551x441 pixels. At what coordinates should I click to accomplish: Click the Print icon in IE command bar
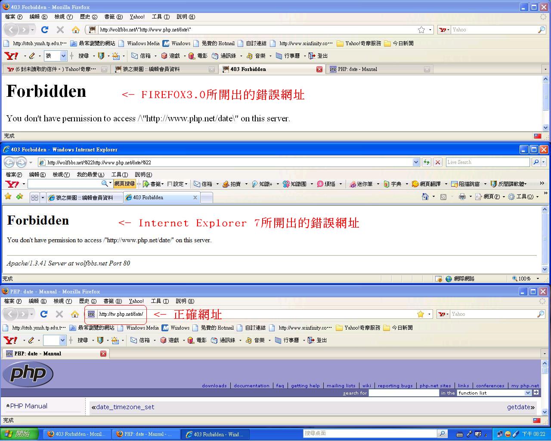coord(462,197)
